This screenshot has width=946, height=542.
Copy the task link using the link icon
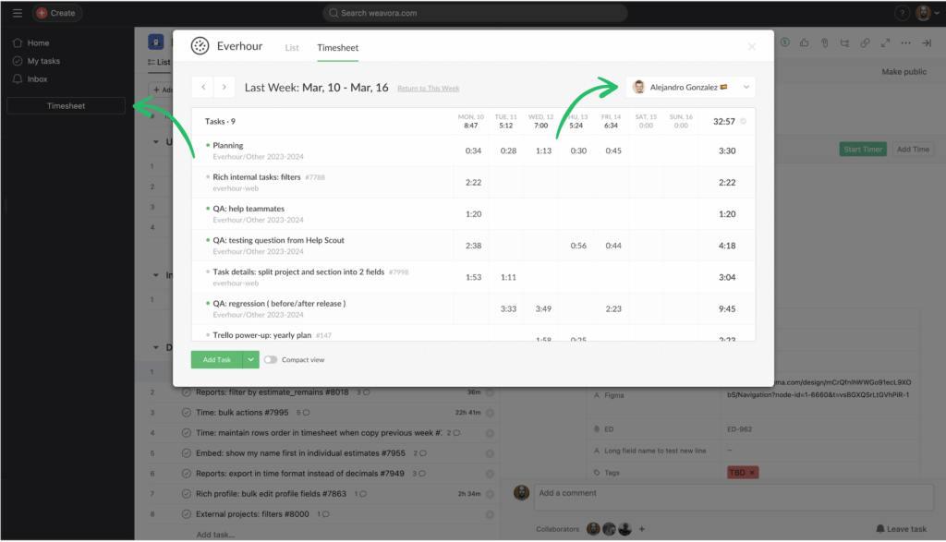coord(865,42)
